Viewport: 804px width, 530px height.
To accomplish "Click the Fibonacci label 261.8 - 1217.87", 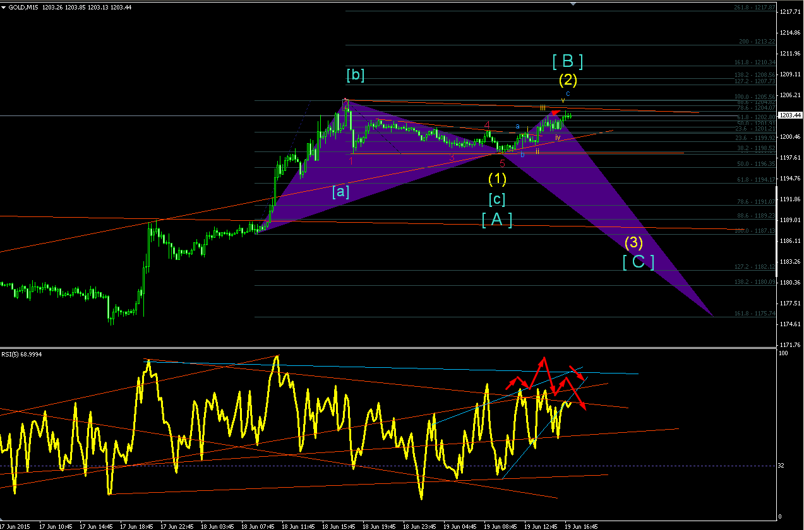I will tap(754, 8).
